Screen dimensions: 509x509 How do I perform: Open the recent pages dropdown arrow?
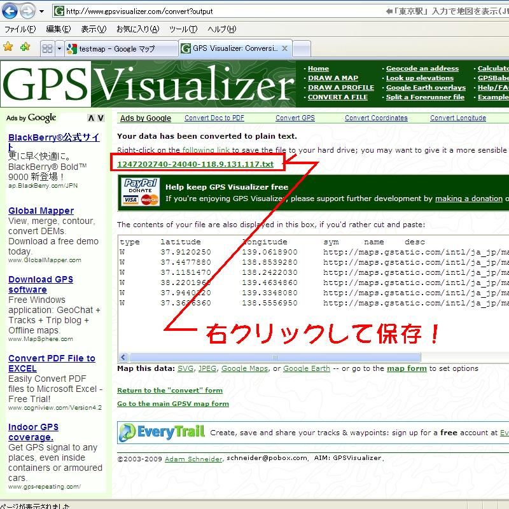point(41,11)
